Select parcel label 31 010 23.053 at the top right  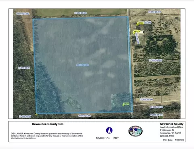click(x=154, y=12)
